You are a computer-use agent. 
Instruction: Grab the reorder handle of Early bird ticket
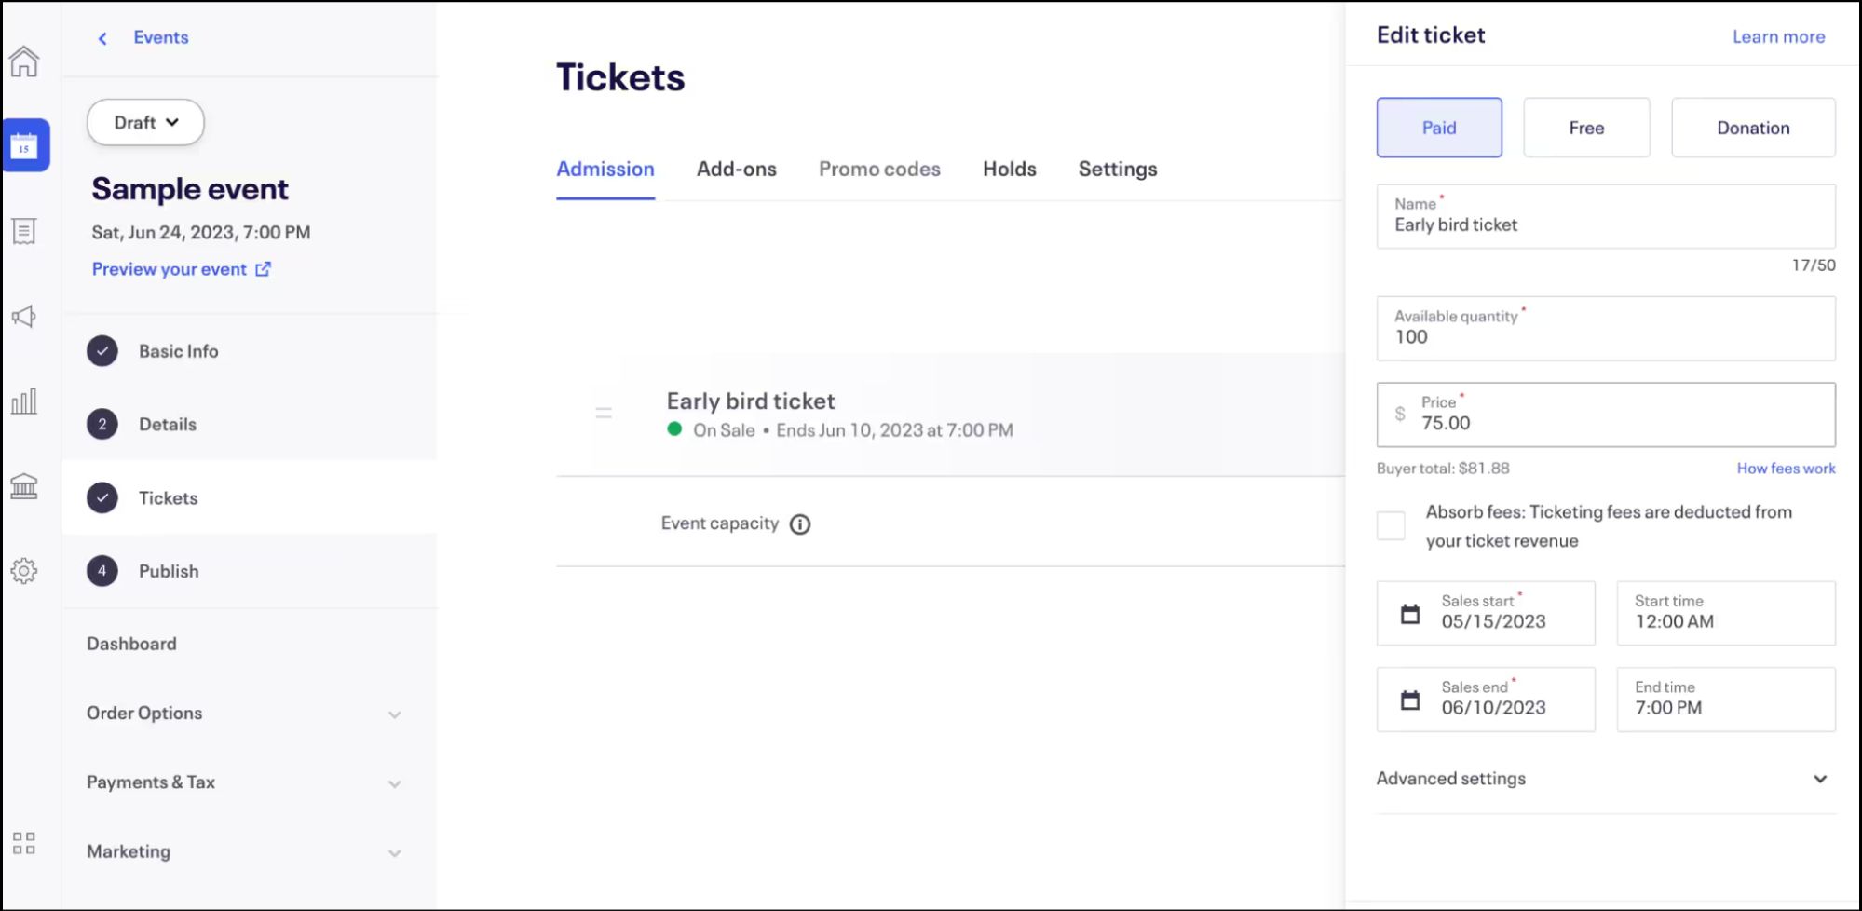click(x=604, y=413)
